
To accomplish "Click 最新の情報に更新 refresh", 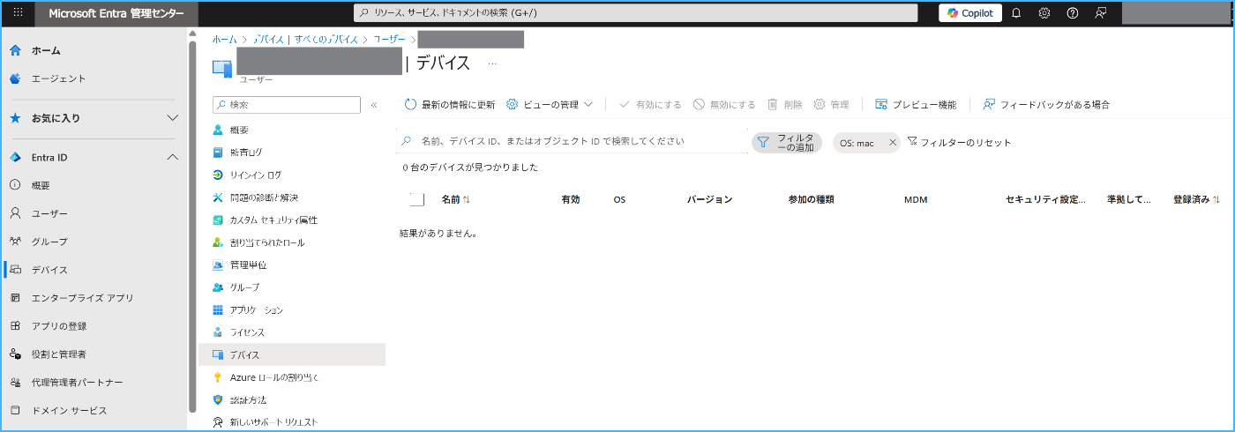I will [x=450, y=104].
